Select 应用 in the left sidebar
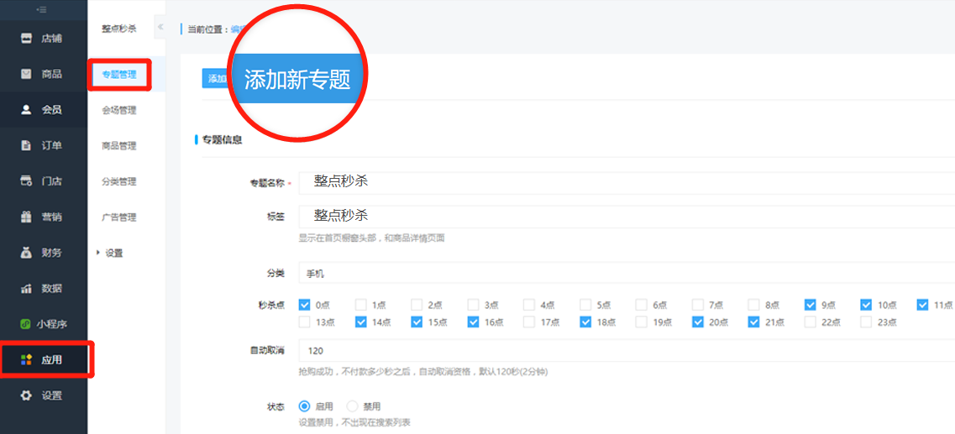The width and height of the screenshot is (955, 434). [44, 360]
